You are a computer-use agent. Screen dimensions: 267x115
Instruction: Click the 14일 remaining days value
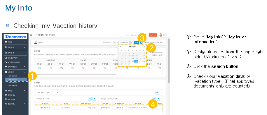tap(62, 68)
